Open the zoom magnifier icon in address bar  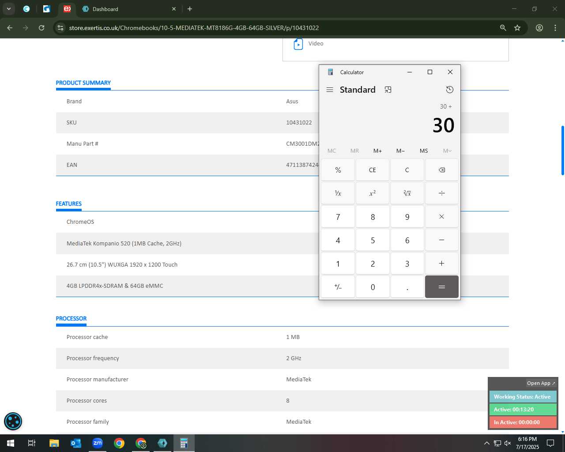coord(503,28)
